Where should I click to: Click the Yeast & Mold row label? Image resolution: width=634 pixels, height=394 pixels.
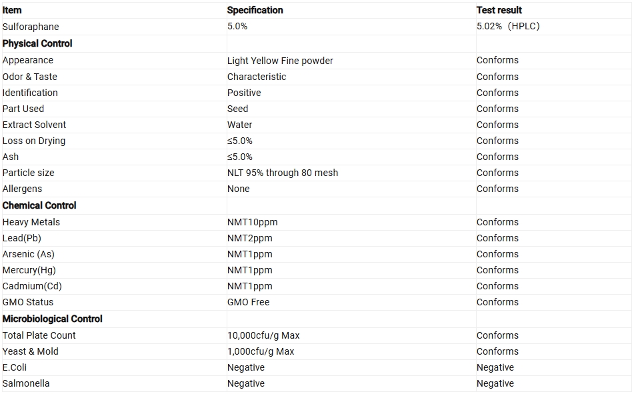click(30, 351)
